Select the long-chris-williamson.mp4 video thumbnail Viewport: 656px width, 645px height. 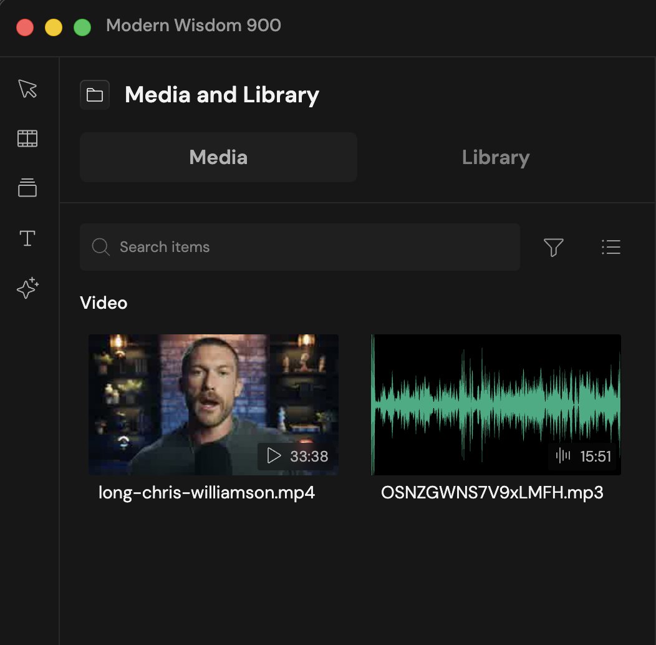click(x=213, y=404)
